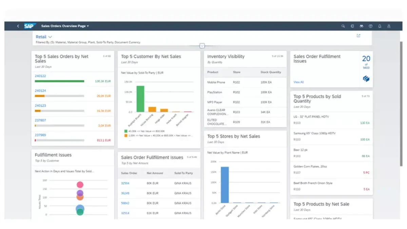Expand the filter bar with the chevron button
Image resolution: width=407 pixels, height=229 pixels.
click(x=202, y=46)
